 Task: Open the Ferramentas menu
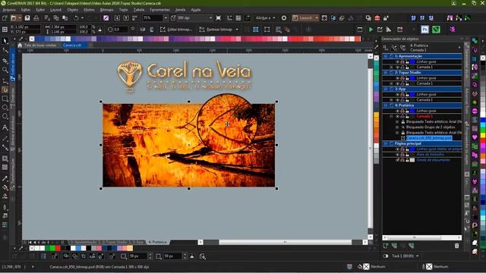(159, 10)
